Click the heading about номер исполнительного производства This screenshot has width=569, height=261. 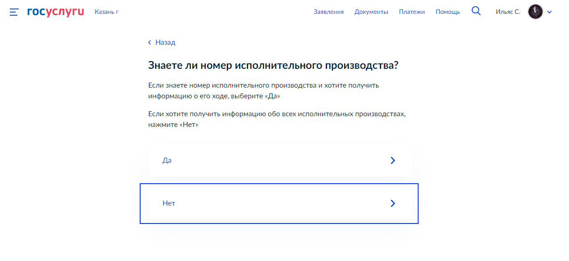[273, 66]
